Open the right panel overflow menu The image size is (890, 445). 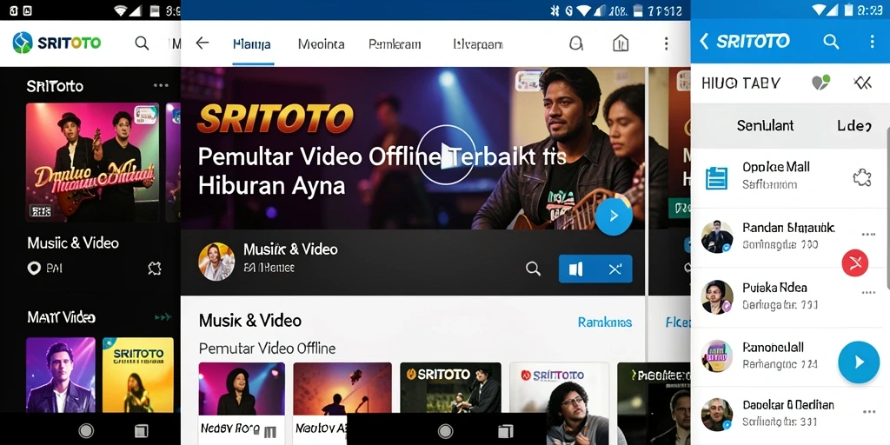click(873, 41)
